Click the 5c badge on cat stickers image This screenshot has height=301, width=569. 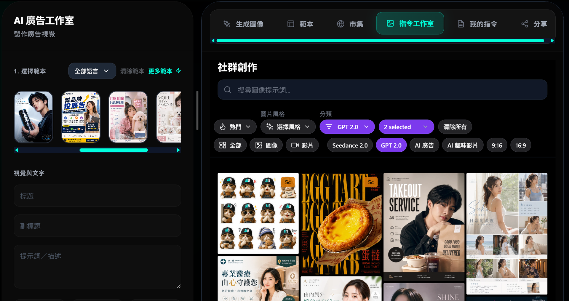tap(288, 182)
